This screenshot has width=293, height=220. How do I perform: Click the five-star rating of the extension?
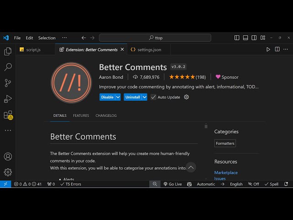[x=183, y=77]
